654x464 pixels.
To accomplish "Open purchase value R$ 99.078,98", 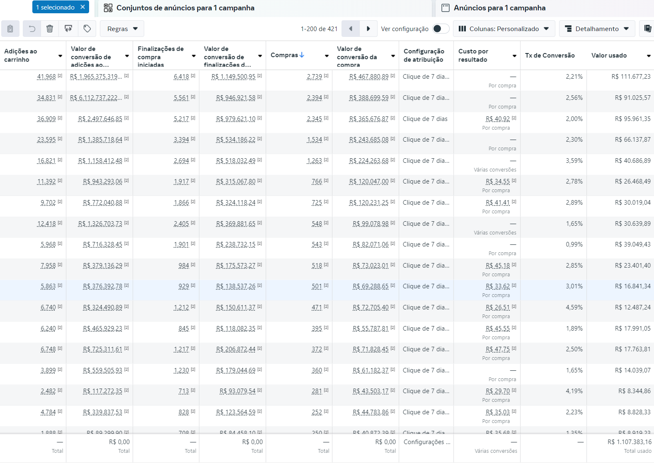I will [371, 224].
